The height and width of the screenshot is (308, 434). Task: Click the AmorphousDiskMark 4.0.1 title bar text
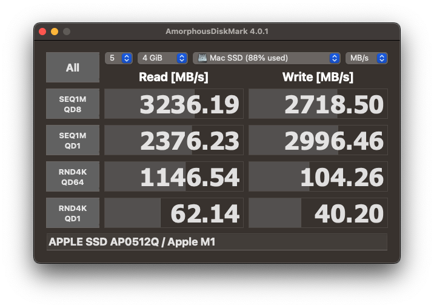217,32
